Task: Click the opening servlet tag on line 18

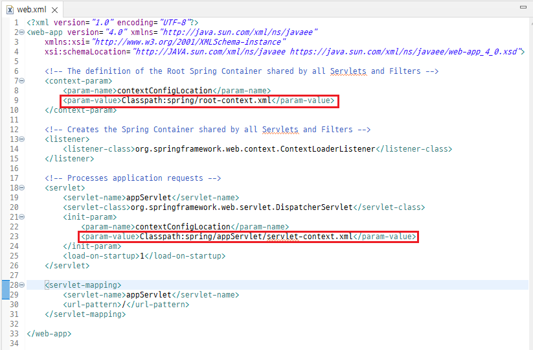Action: (65, 188)
